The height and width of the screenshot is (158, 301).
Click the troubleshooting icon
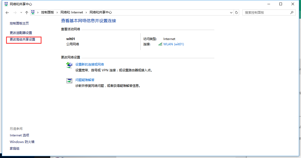pos(69,81)
